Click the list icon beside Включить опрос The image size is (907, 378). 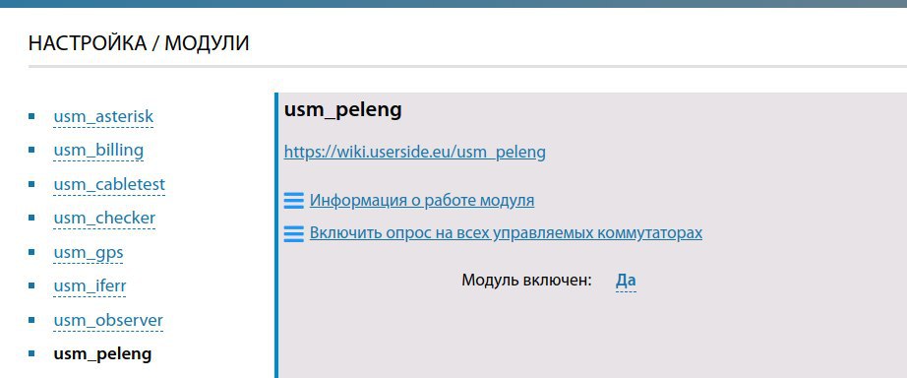pos(294,234)
